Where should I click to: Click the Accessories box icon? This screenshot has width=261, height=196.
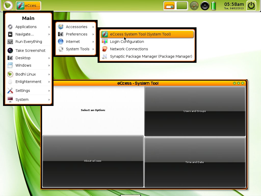pyautogui.click(x=61, y=27)
